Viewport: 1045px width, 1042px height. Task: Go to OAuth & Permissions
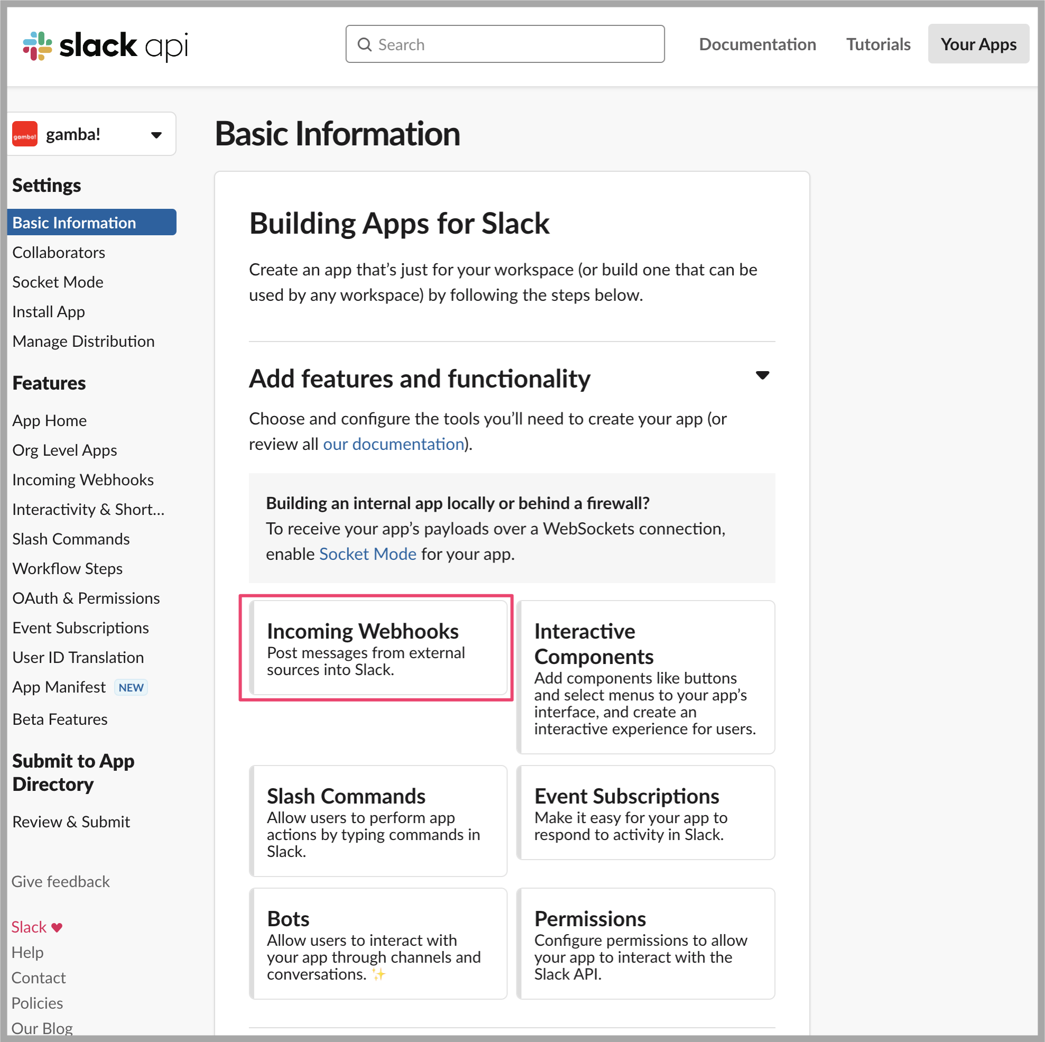point(86,598)
